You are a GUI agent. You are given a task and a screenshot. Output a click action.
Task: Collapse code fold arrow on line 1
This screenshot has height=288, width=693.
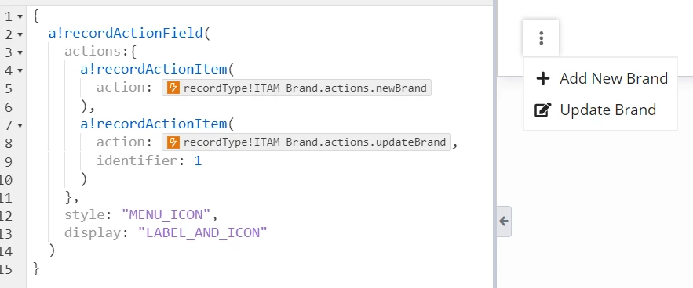20,16
